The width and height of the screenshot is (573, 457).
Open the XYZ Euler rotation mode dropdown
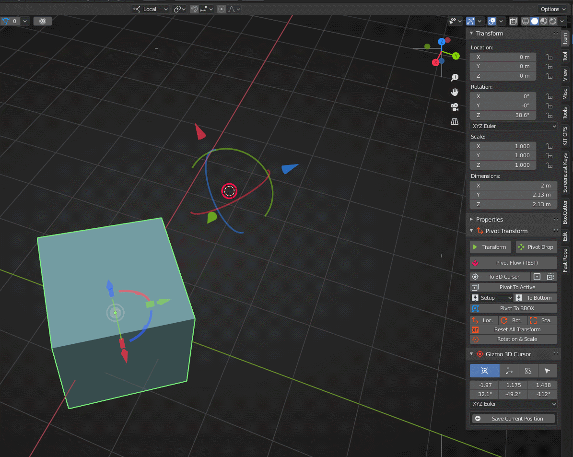(x=514, y=126)
